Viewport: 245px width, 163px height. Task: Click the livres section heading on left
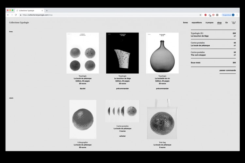point(11,32)
